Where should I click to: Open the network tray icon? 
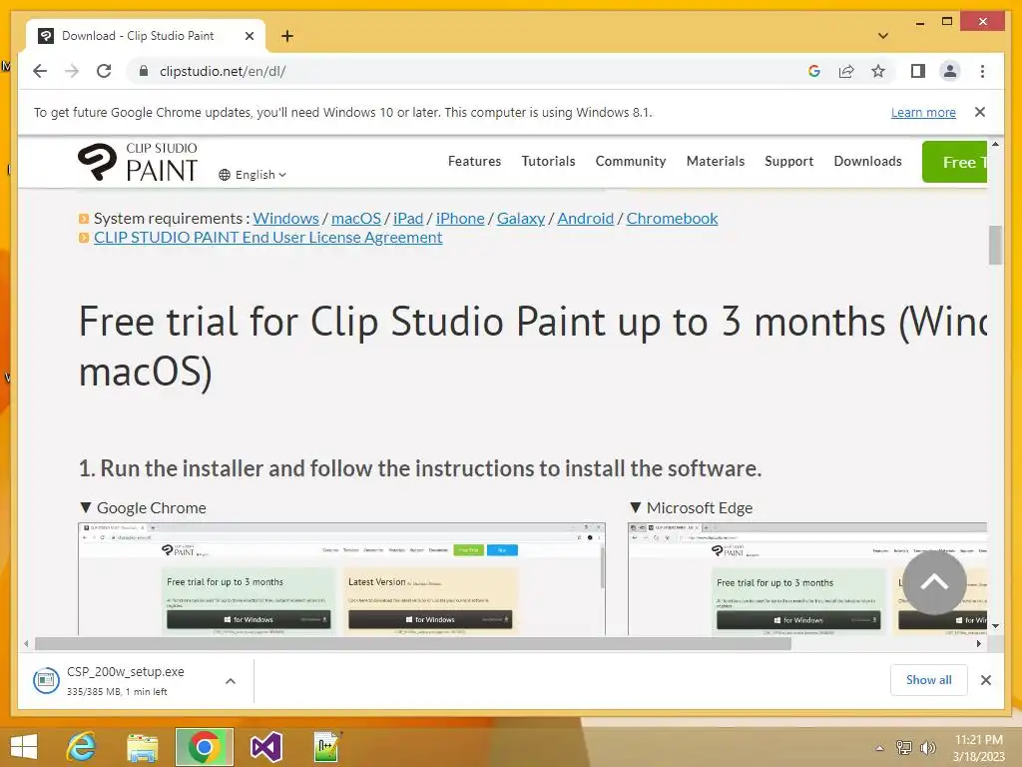click(x=904, y=747)
